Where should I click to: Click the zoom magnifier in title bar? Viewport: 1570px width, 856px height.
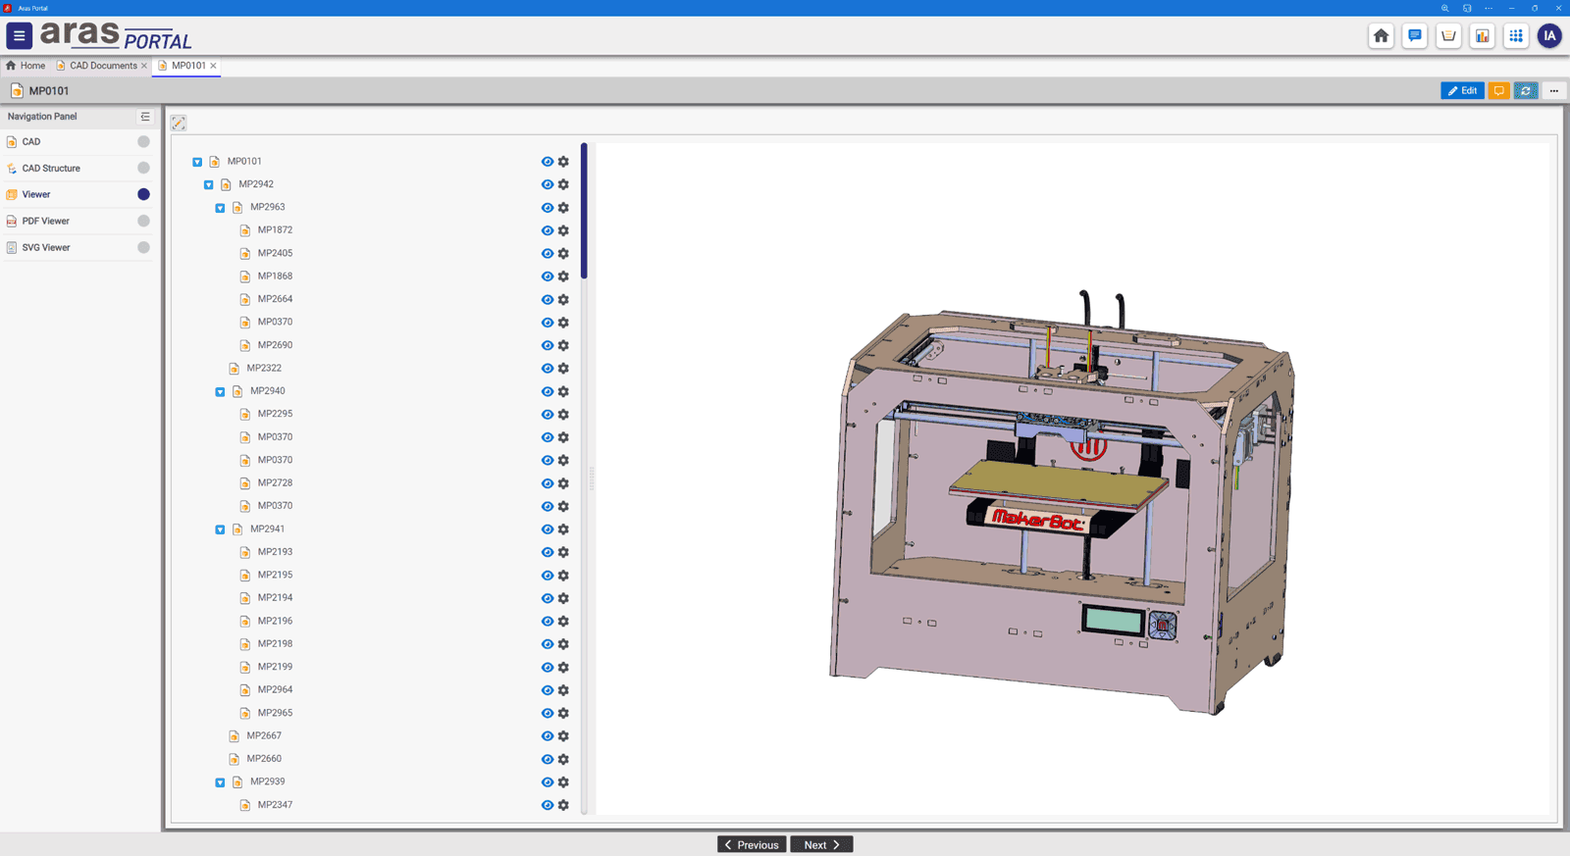pyautogui.click(x=1444, y=8)
